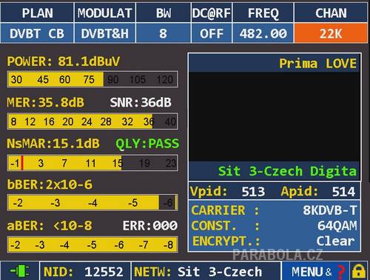Click the NsMAR noise margin bar

tap(92, 163)
